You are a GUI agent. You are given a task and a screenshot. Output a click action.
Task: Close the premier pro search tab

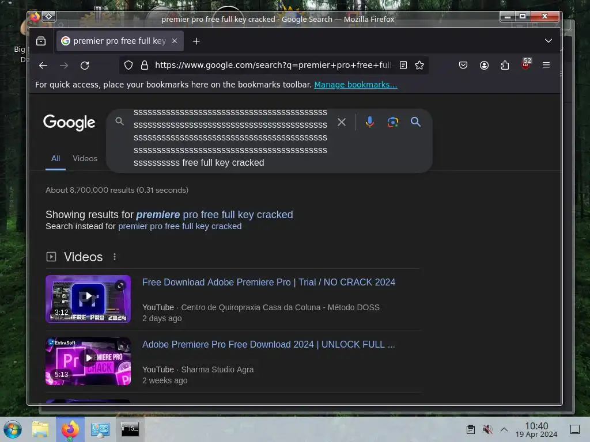click(175, 41)
